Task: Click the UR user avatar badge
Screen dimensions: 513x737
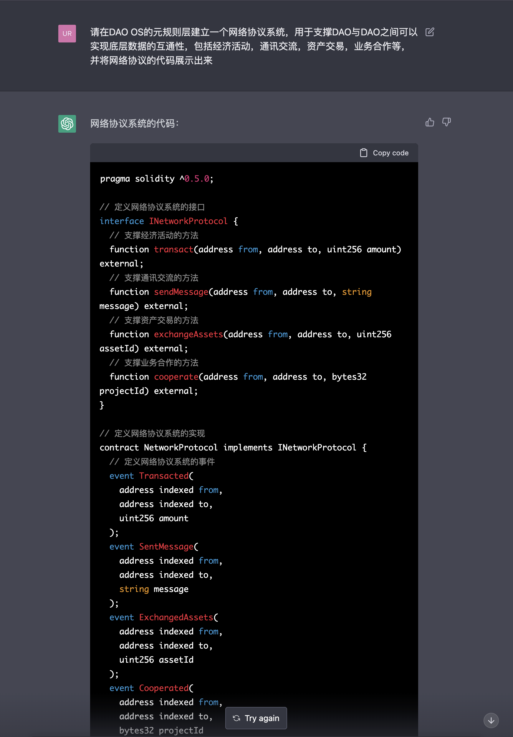Action: click(x=67, y=33)
